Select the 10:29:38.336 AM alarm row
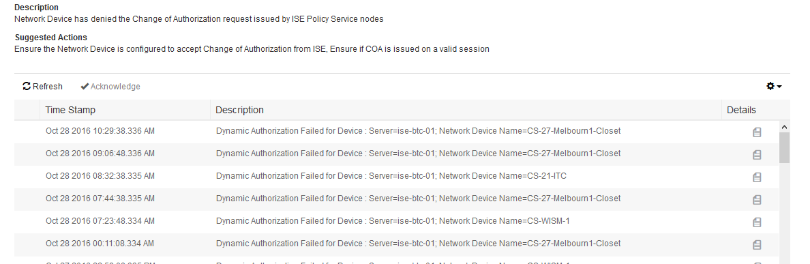The width and height of the screenshot is (810, 264). click(396, 131)
